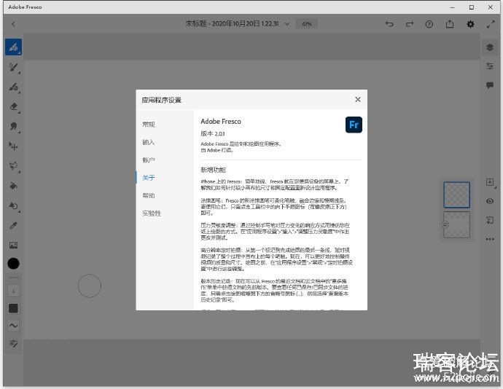Redo the last action
Viewport: 503px width, 389px height.
tap(410, 24)
